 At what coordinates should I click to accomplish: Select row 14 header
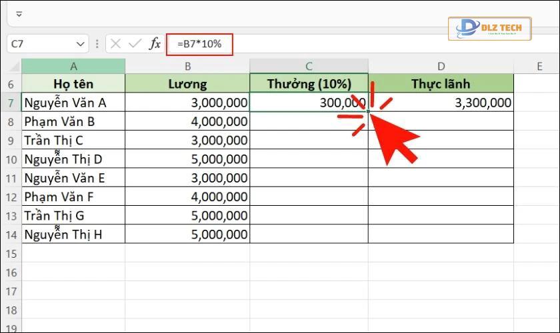(x=11, y=234)
